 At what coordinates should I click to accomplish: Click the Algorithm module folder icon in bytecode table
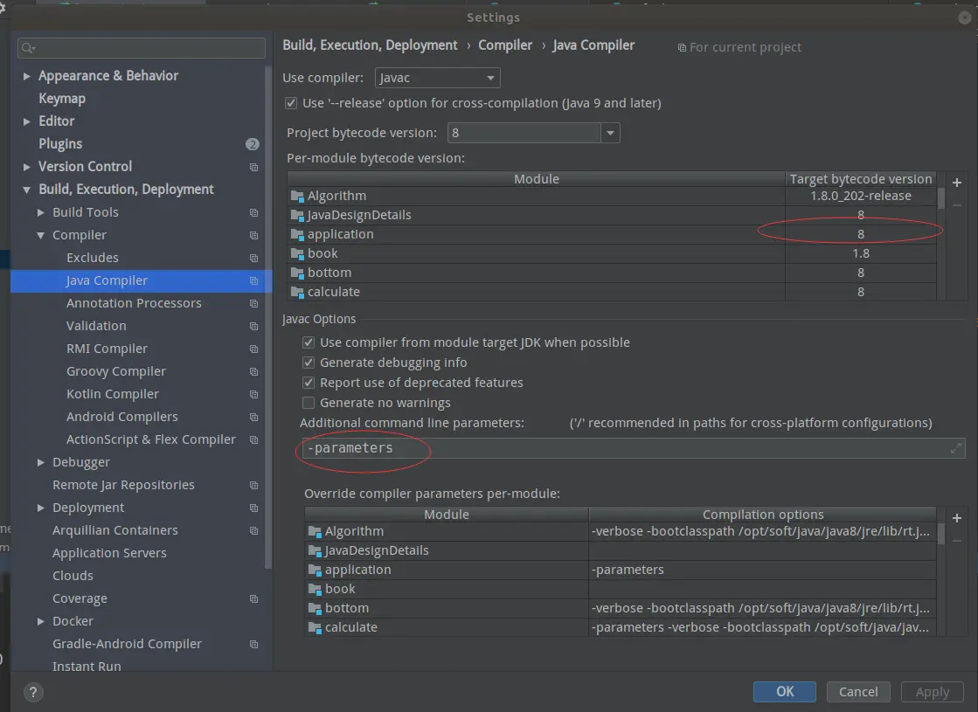click(x=297, y=197)
